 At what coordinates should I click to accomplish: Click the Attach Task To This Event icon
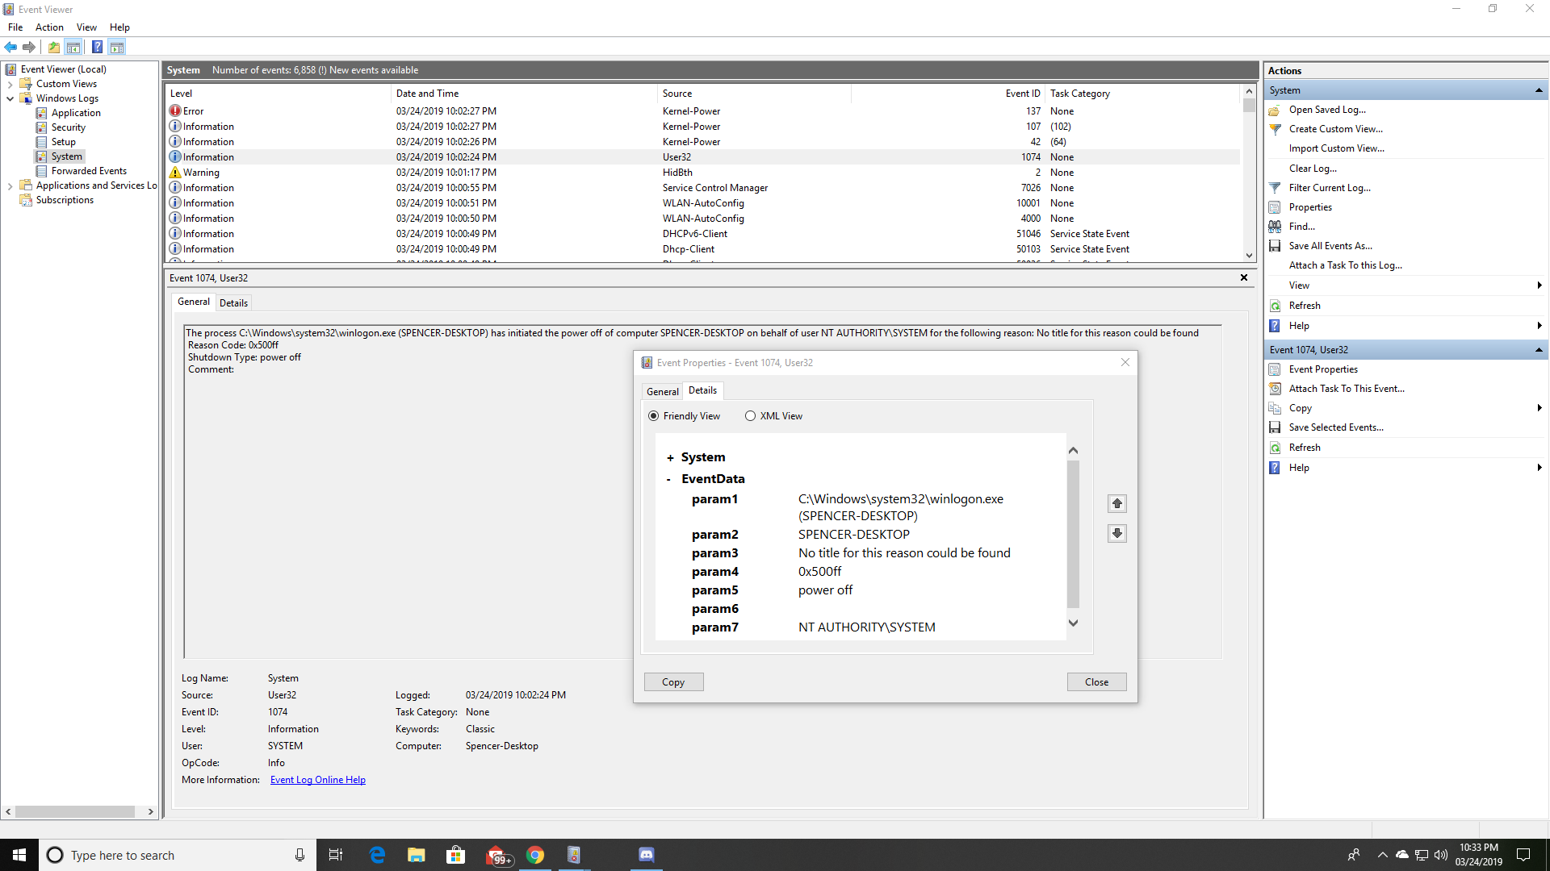[1275, 389]
